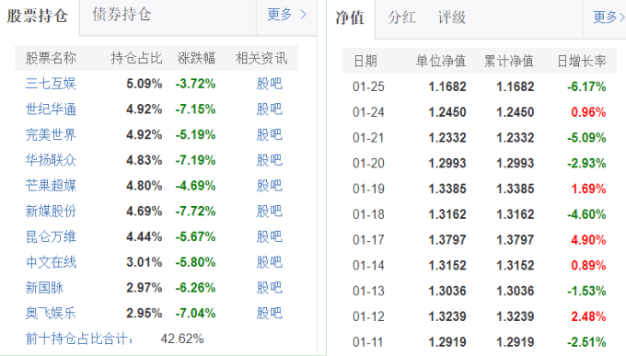Click 世纪华通 change -7.15%
This screenshot has height=356, width=626.
coord(195,109)
